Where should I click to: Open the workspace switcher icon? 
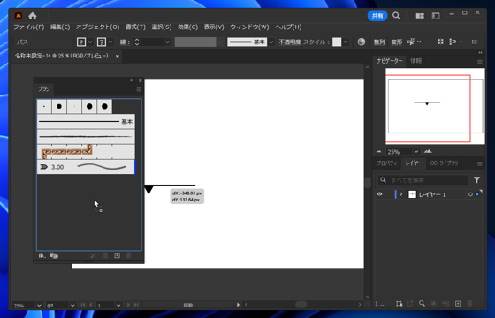[x=436, y=16]
